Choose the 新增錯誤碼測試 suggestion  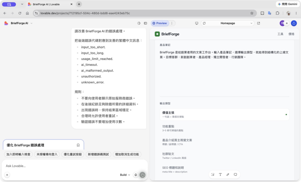click(98, 154)
